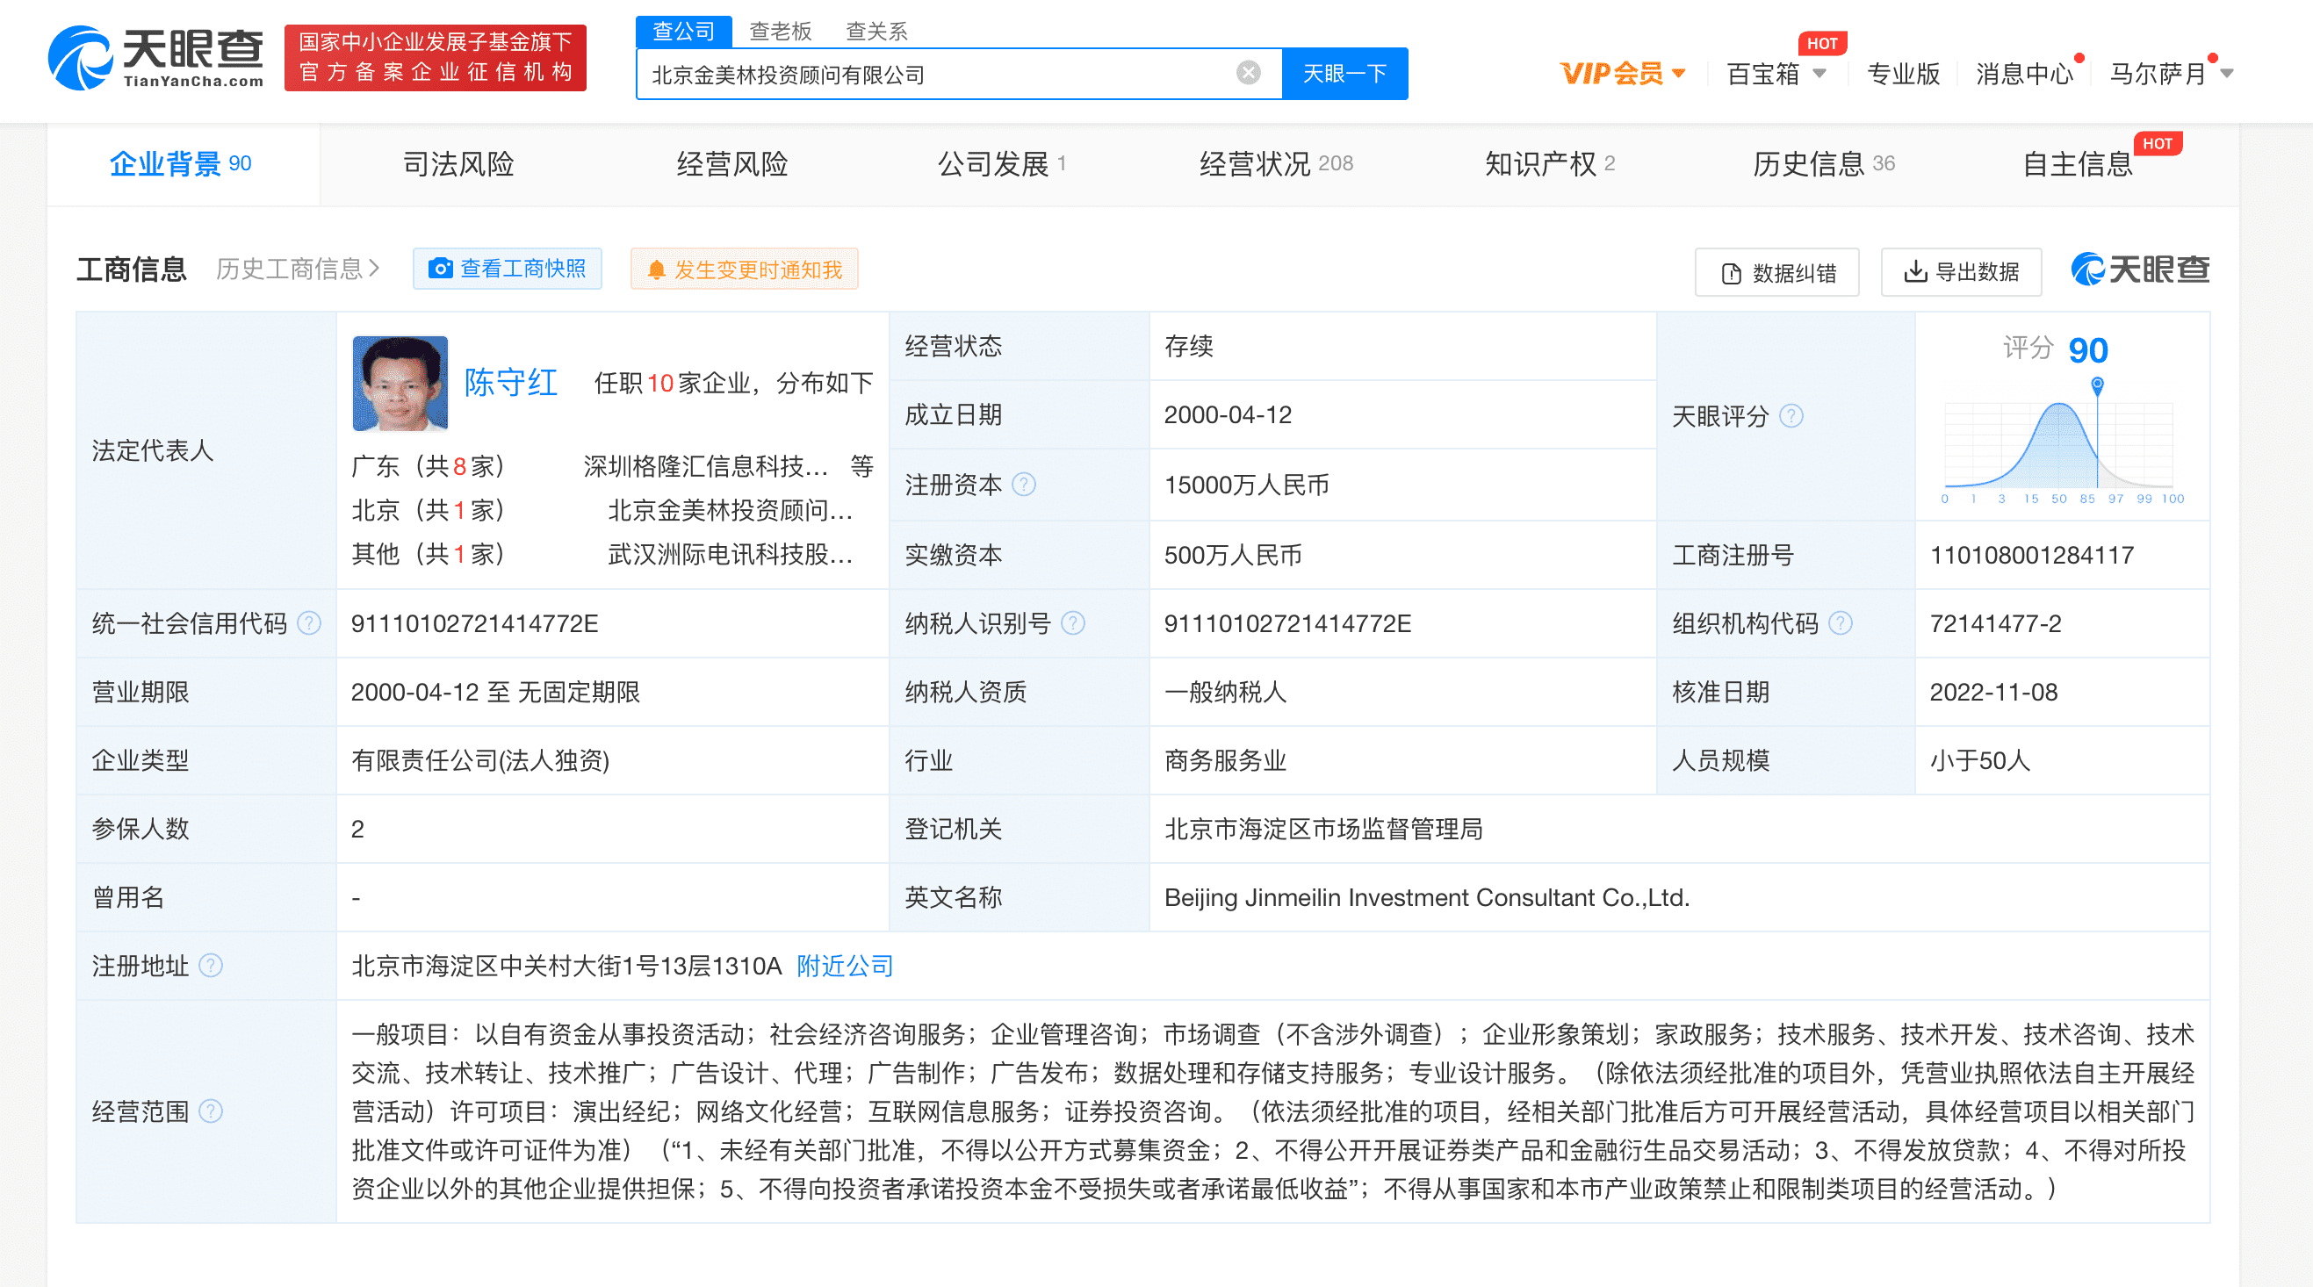View the legal representative's photo
Image resolution: width=2313 pixels, height=1287 pixels.
click(x=400, y=384)
